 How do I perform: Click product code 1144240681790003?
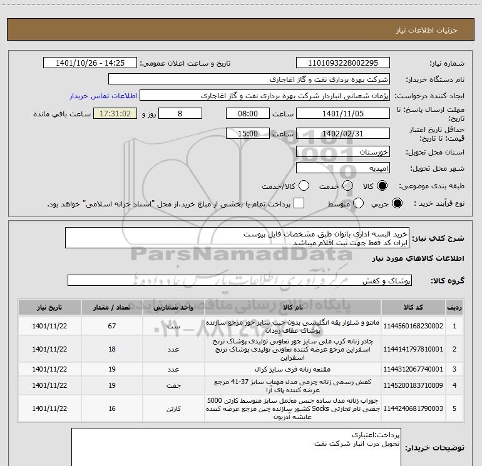[x=413, y=408]
